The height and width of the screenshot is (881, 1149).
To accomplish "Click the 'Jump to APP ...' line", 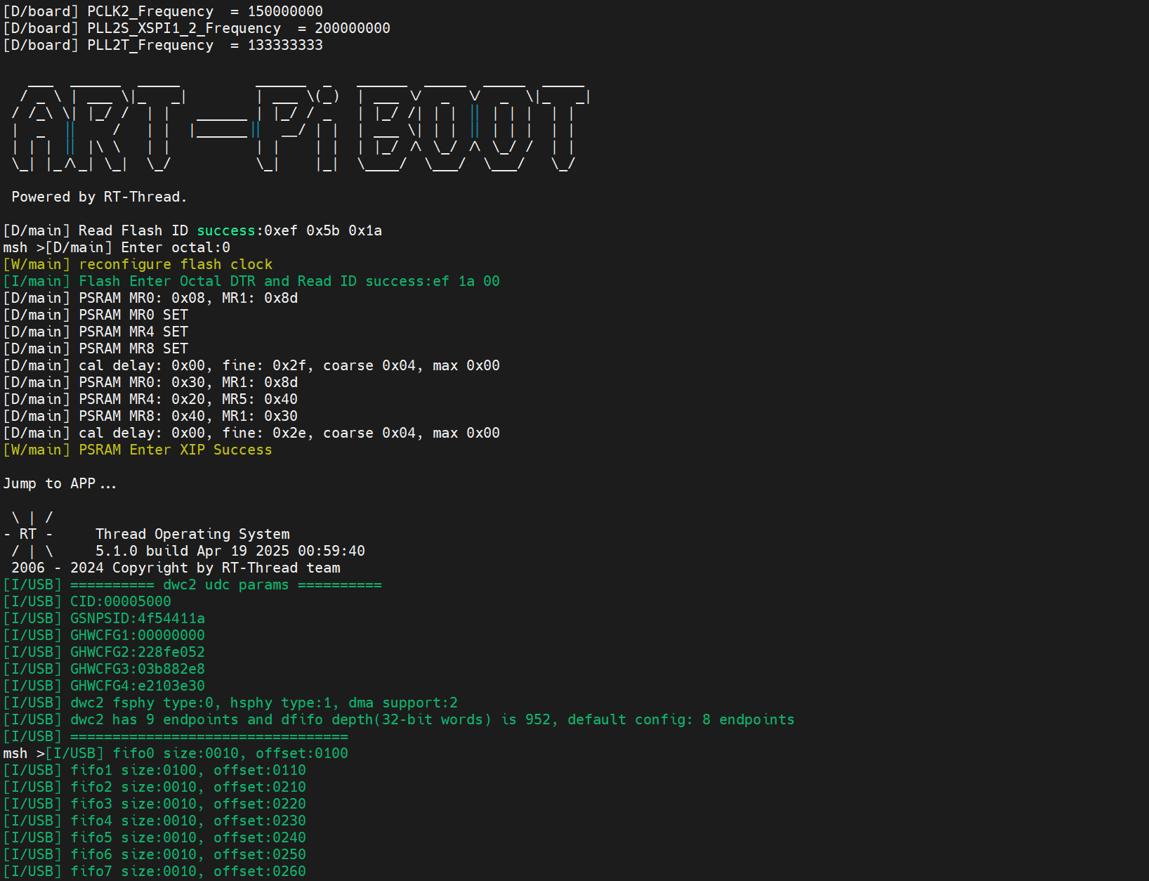I will click(x=60, y=483).
